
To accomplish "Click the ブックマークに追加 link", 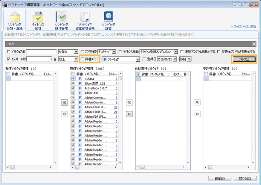I will point(243,27).
